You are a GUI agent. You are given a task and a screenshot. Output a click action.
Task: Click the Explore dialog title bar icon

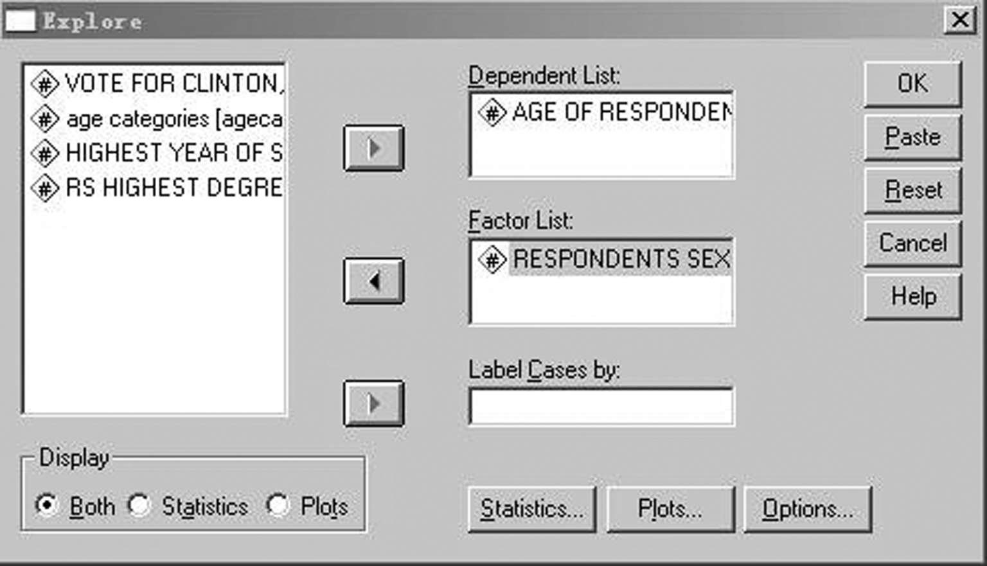point(20,21)
